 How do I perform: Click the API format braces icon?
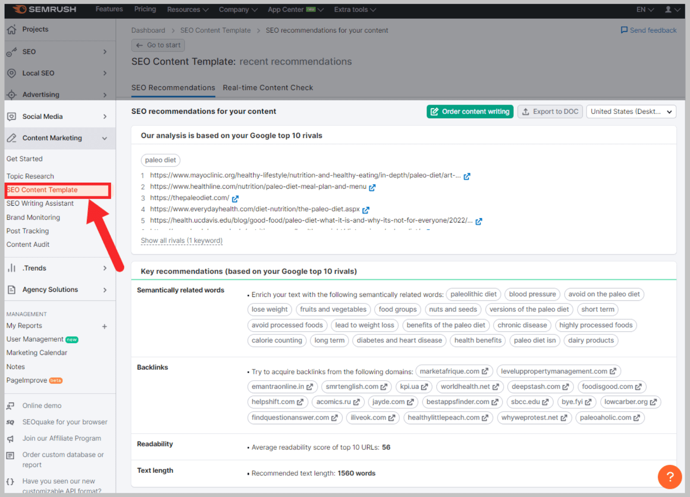10,481
